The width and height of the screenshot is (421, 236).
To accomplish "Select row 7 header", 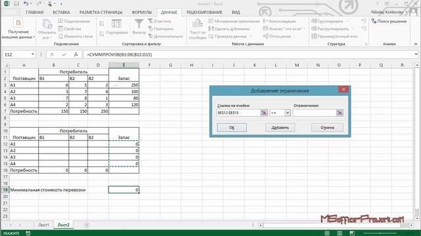I will click(5, 111).
